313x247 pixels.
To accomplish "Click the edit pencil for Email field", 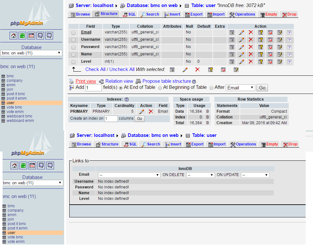I will coord(241,32).
